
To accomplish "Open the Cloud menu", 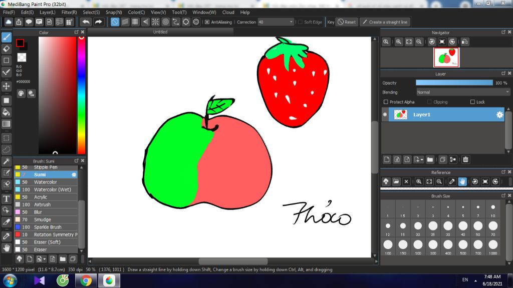I will click(x=228, y=12).
